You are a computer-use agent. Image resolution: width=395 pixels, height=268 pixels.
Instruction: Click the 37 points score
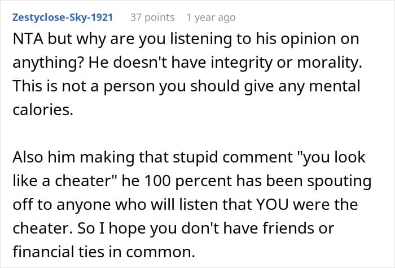[152, 17]
